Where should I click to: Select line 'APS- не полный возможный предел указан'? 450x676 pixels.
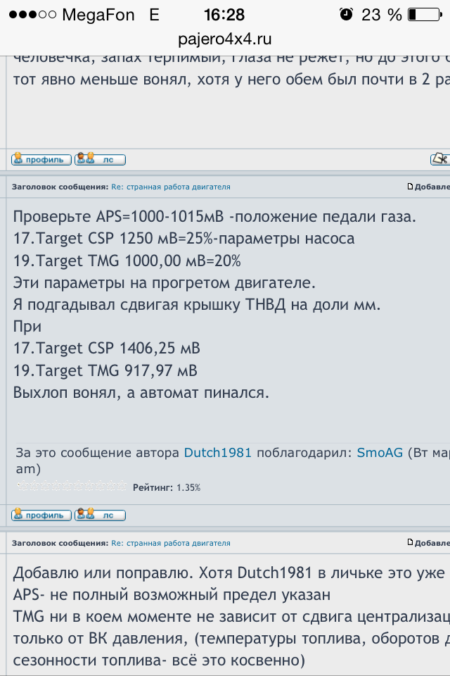coord(172,595)
